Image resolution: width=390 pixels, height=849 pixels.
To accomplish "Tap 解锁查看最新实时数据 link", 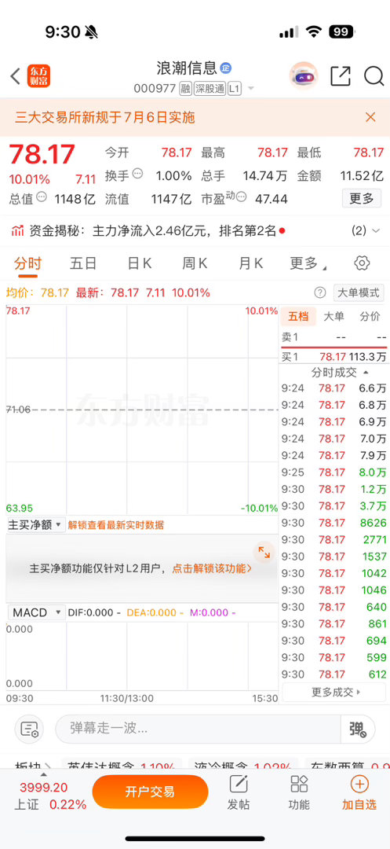I will (x=115, y=525).
